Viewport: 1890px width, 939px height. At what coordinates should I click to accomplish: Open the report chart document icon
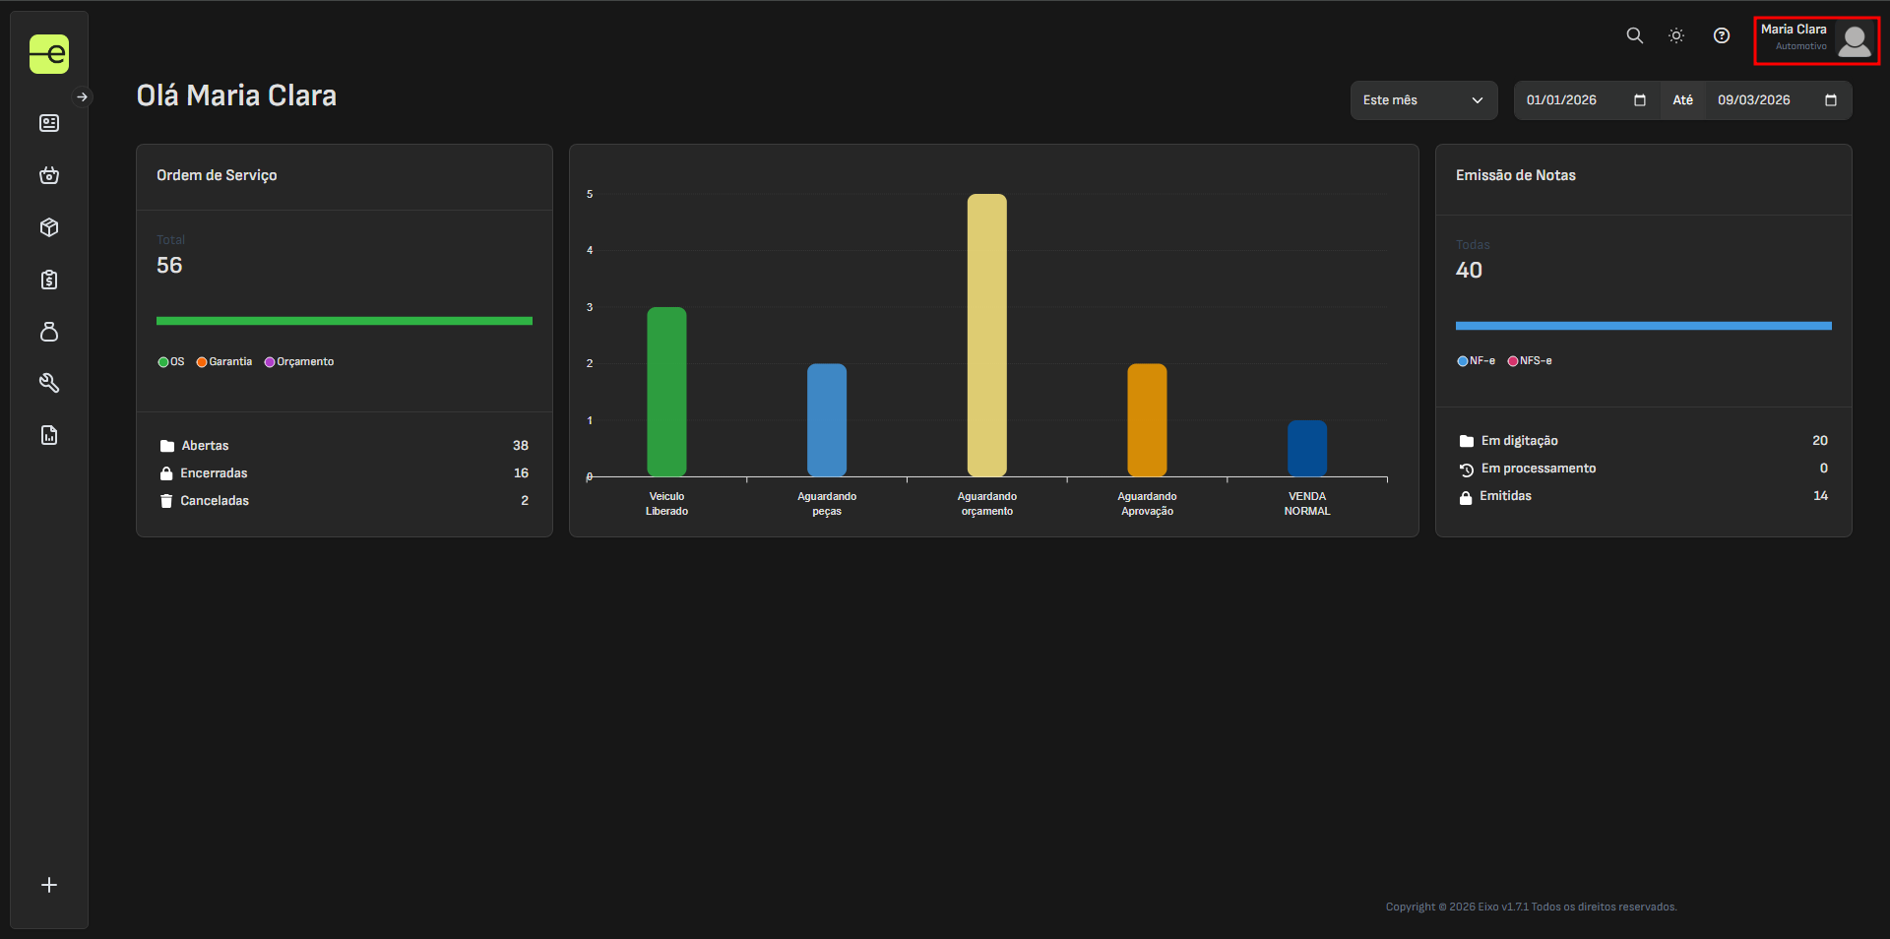pos(49,435)
